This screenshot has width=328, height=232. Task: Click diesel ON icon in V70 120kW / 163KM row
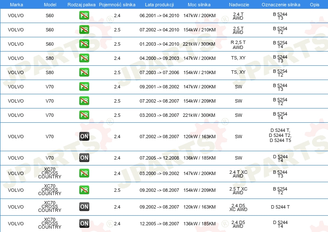(84, 137)
